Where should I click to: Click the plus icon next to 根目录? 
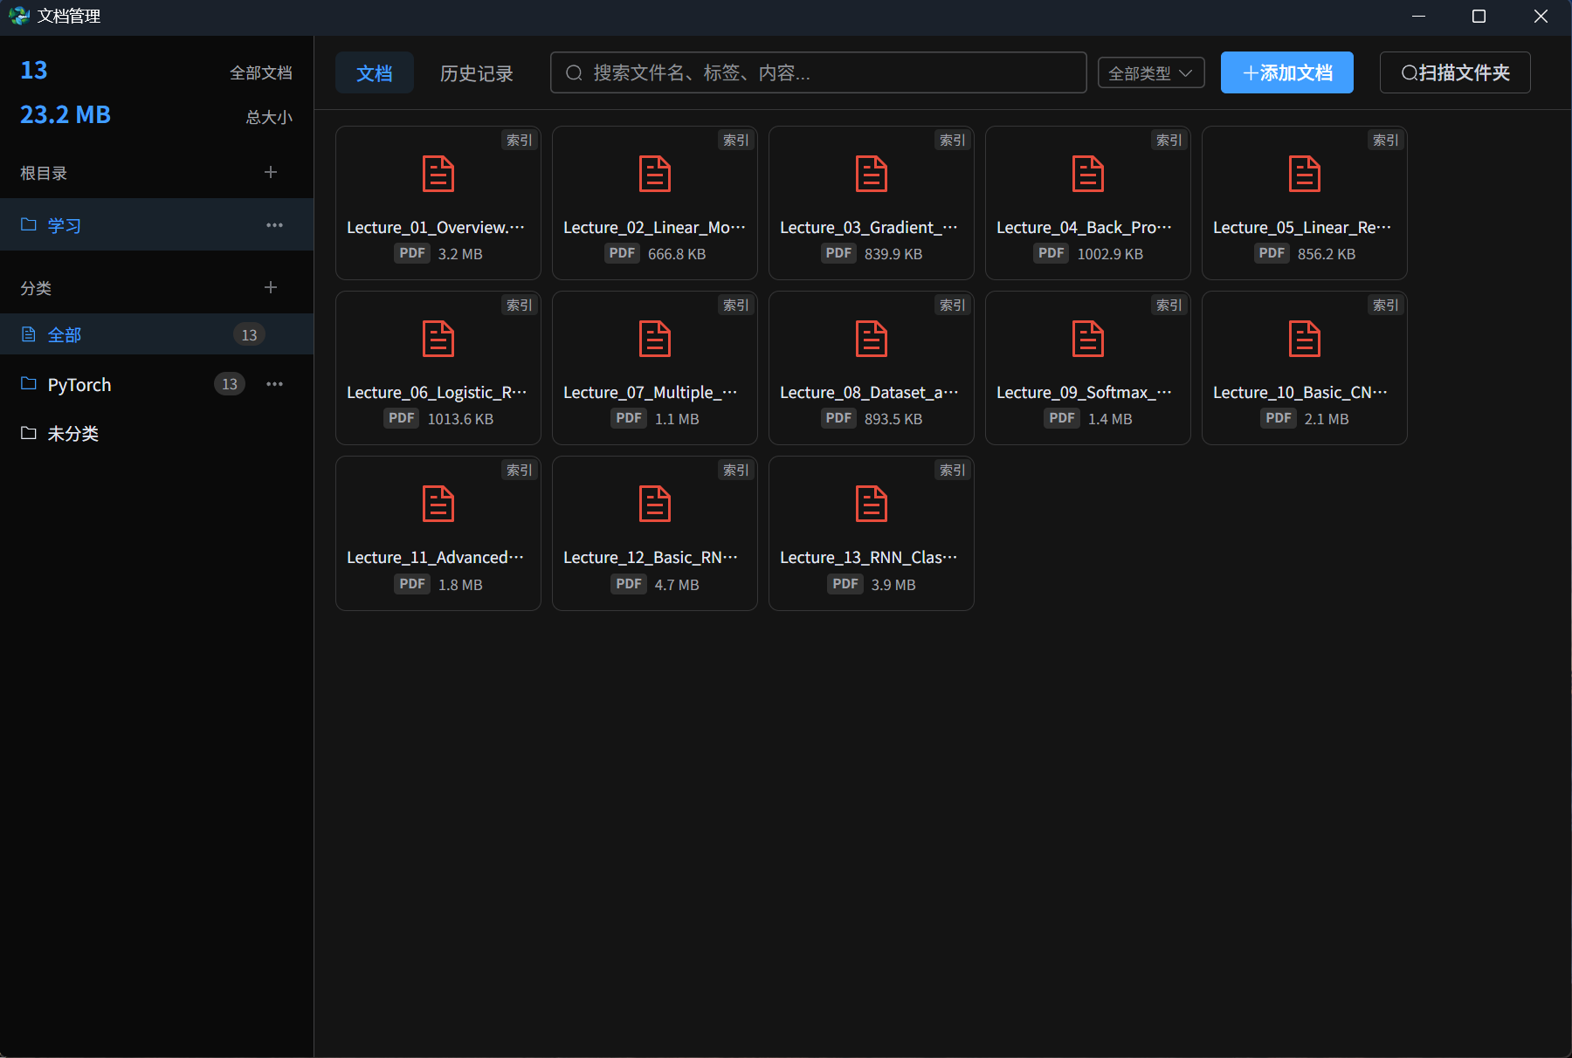pyautogui.click(x=271, y=172)
